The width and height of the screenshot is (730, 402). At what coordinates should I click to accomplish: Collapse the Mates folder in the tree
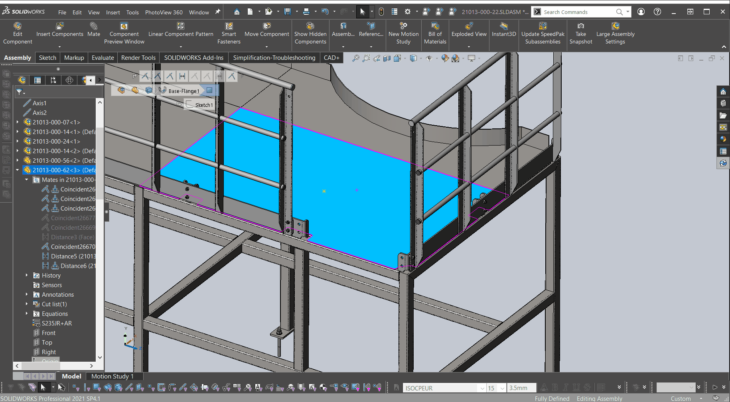tap(27, 179)
